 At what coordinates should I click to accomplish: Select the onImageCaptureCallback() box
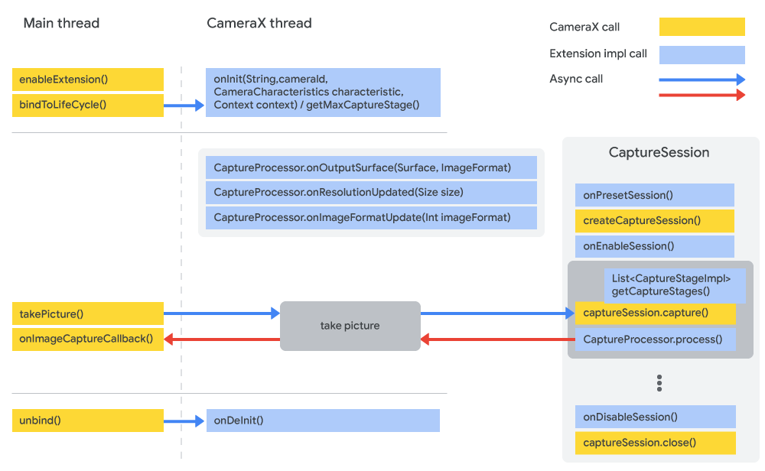coord(87,339)
